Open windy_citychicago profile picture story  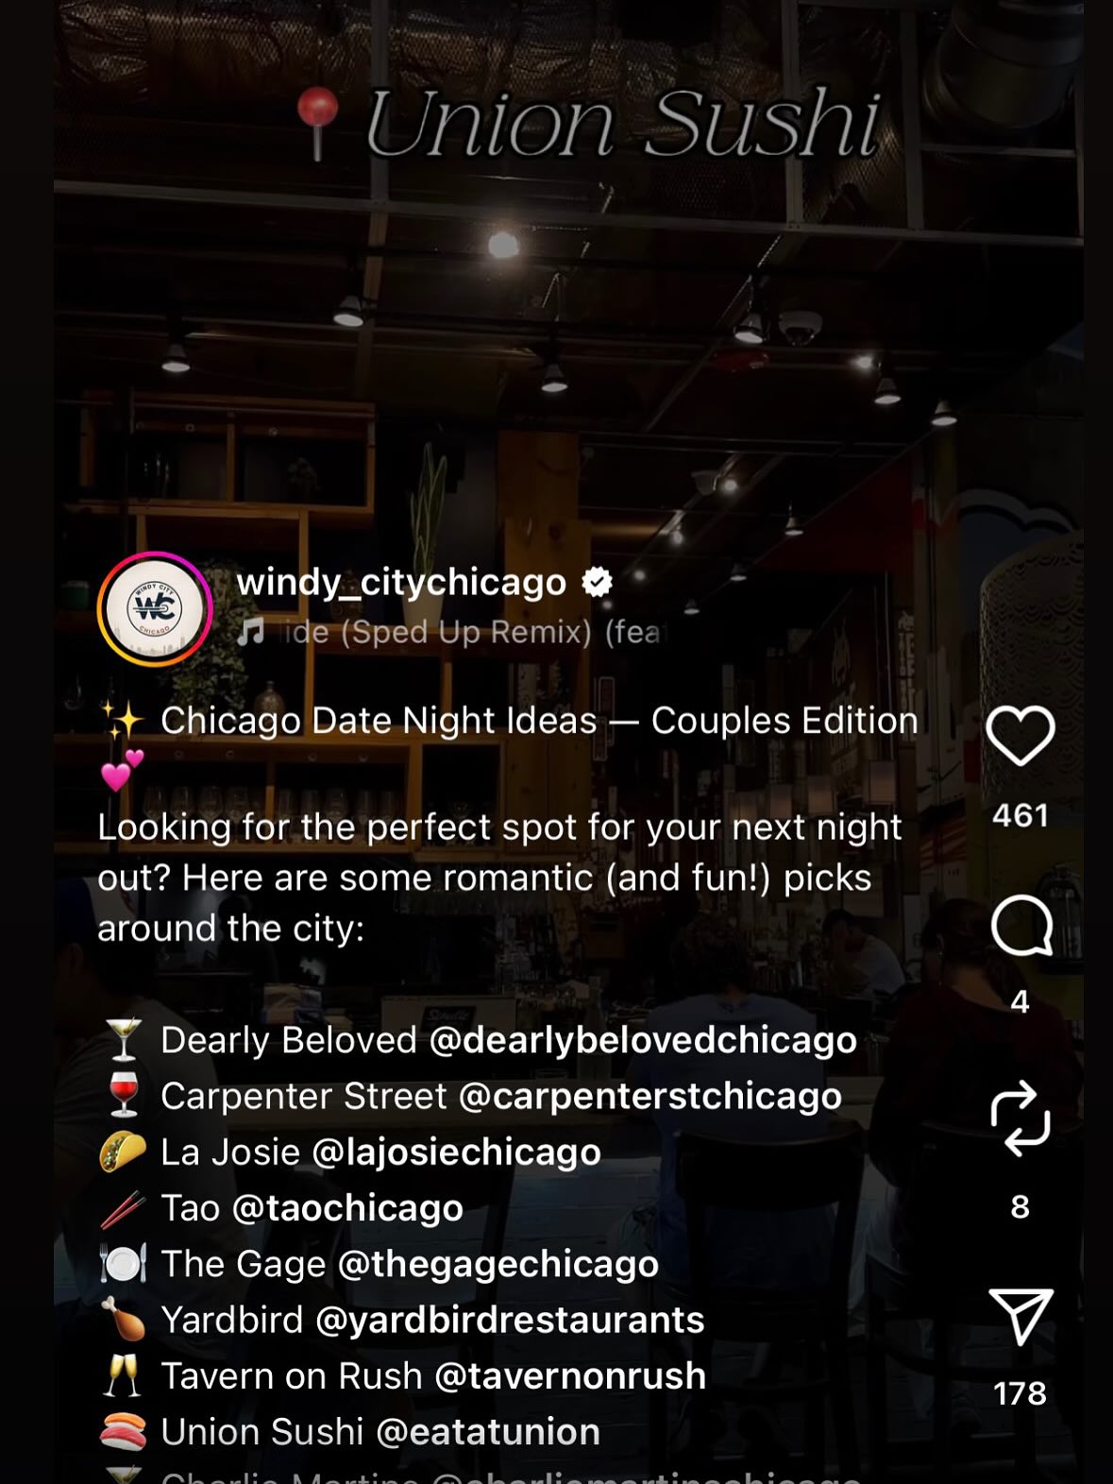(155, 609)
